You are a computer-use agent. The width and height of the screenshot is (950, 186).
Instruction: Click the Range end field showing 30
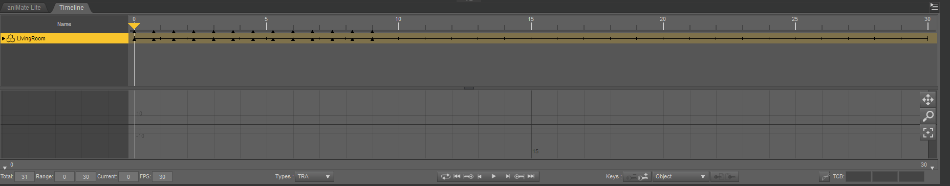point(85,177)
